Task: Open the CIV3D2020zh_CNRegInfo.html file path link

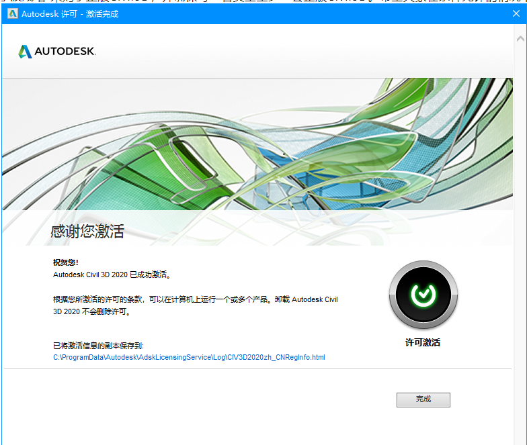Action: click(x=189, y=357)
